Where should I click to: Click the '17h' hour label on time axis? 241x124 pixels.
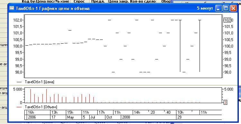[x=102, y=112]
